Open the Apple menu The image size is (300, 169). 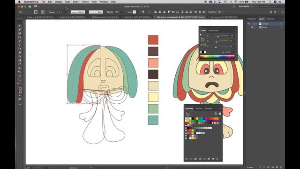click(19, 2)
